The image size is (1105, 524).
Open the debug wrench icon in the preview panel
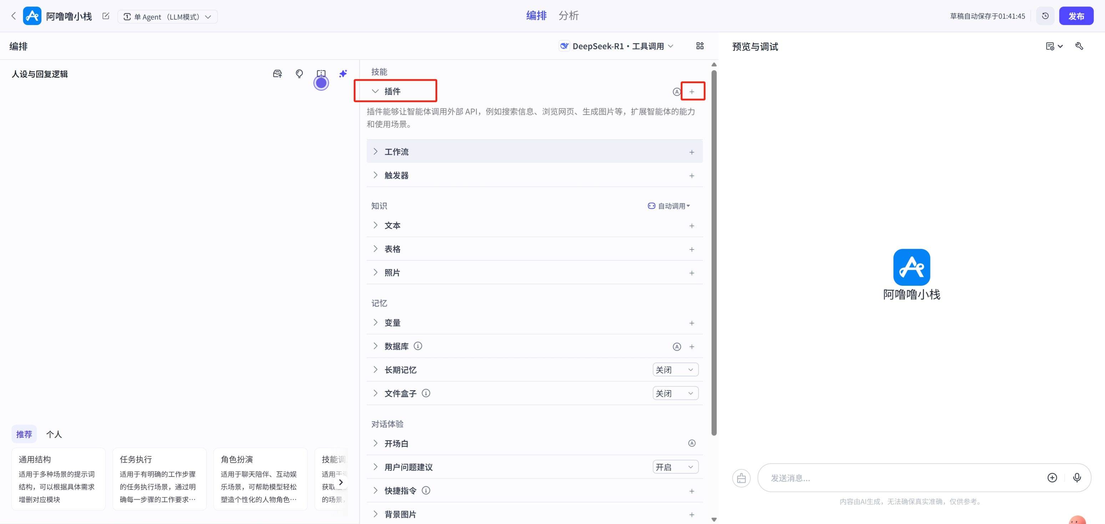tap(1079, 46)
